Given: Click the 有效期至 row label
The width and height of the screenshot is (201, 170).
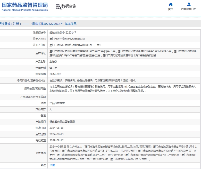Looking at the screenshot, I should (x=40, y=141).
